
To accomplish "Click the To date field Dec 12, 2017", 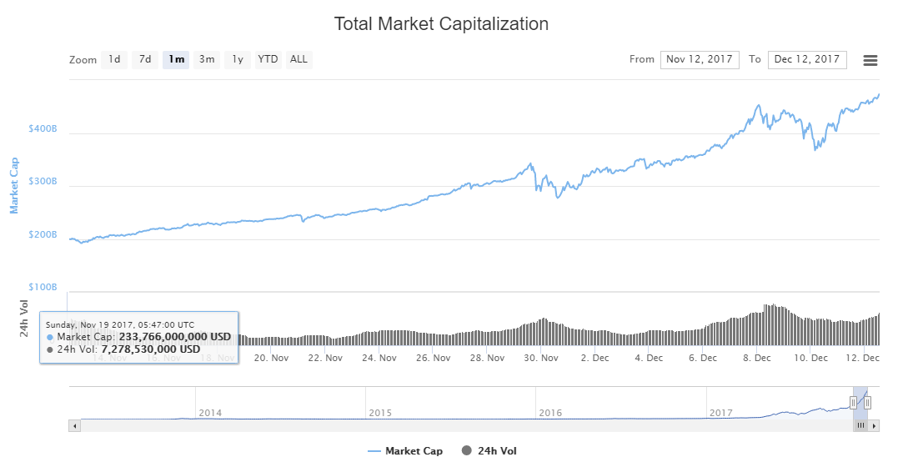I will pyautogui.click(x=807, y=59).
